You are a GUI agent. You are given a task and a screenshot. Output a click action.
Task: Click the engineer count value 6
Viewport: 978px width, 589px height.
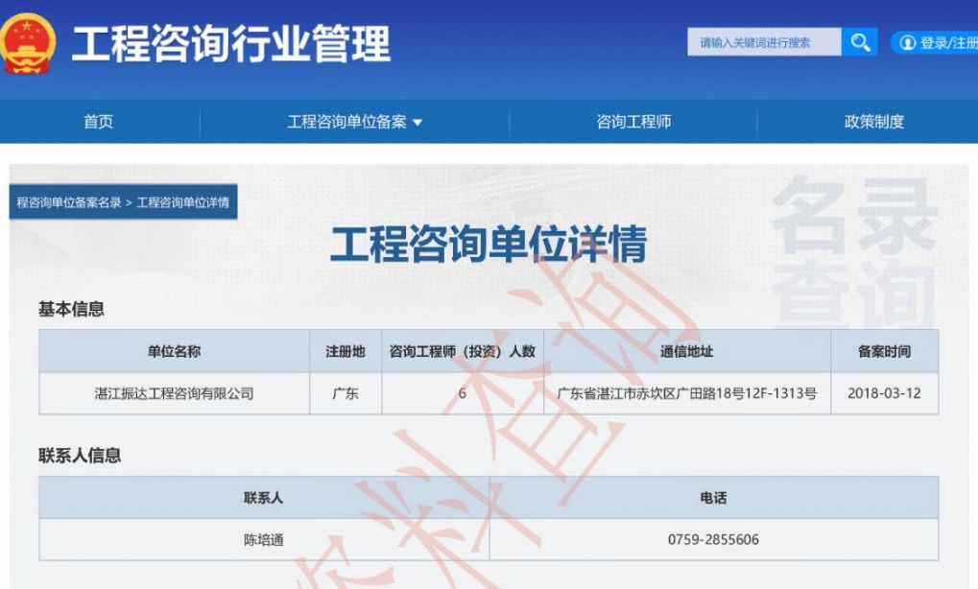463,393
